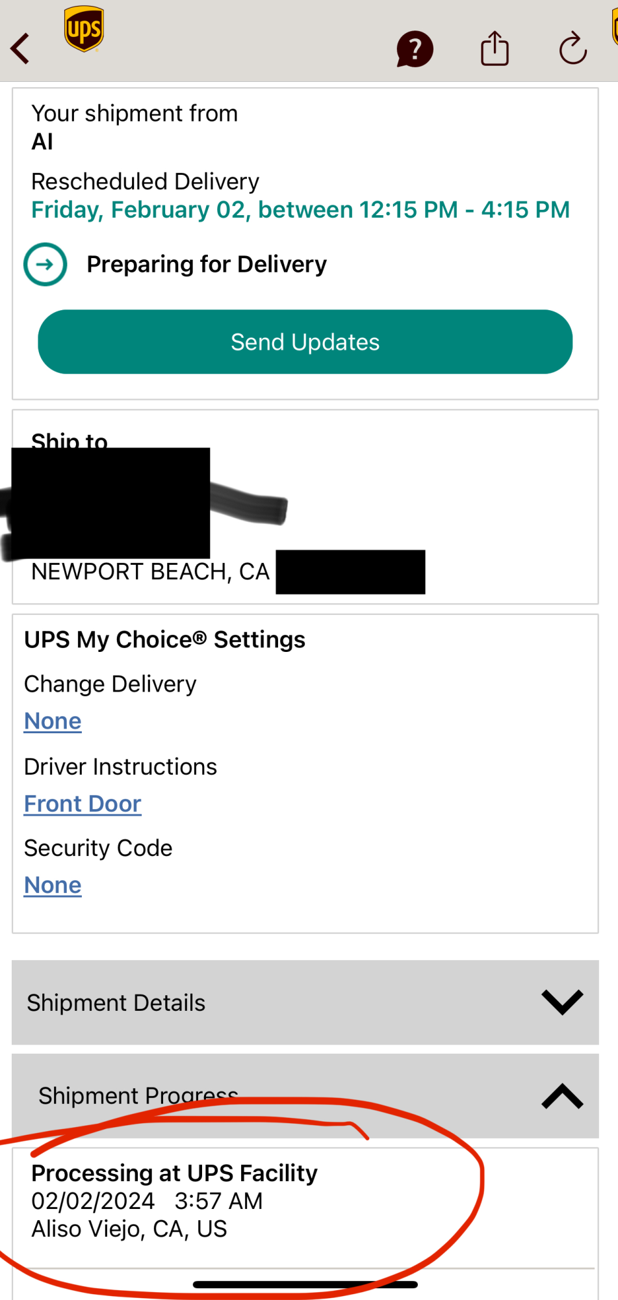Tap the rescheduled delivery date text

point(300,210)
